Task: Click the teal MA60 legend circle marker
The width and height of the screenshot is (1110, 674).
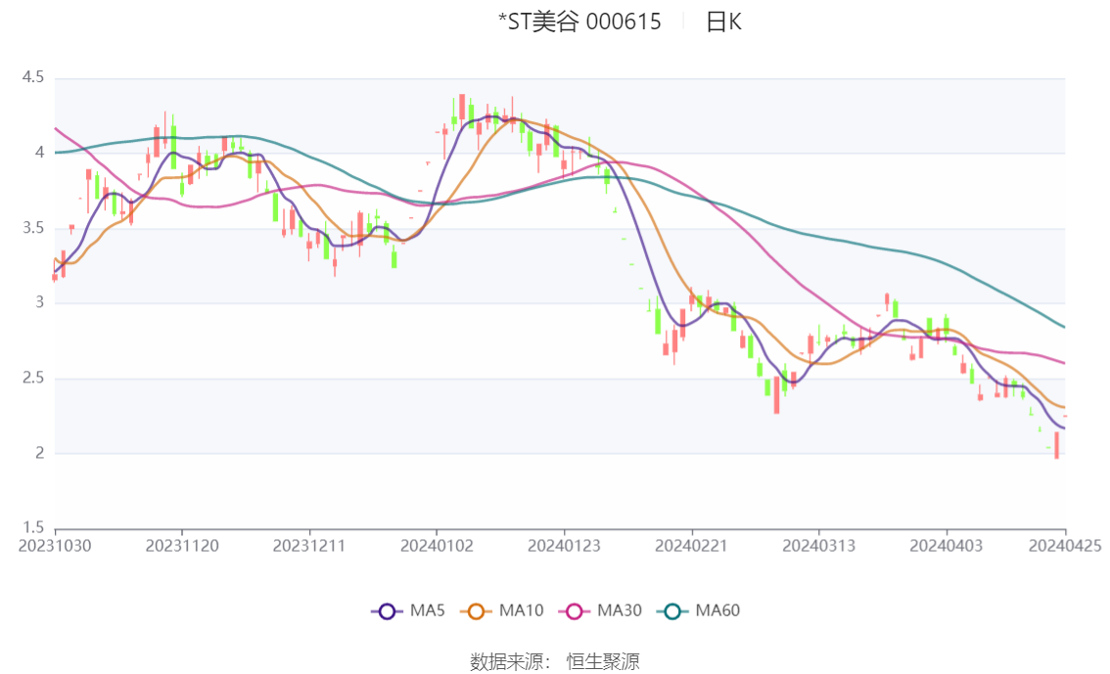Action: (x=673, y=611)
